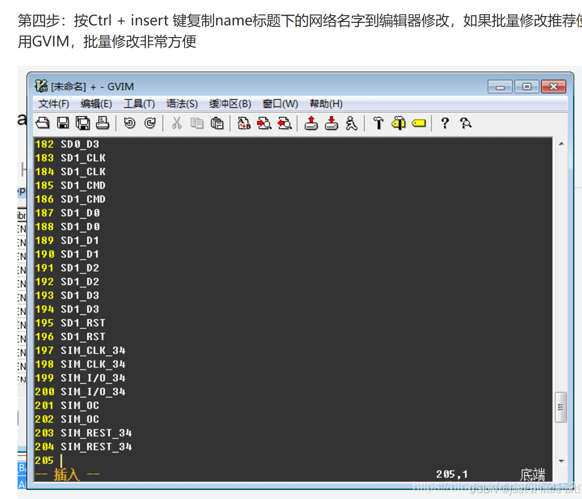Click text SD0_D3 on line 182
Image resolution: width=582 pixels, height=499 pixels.
[x=80, y=144]
